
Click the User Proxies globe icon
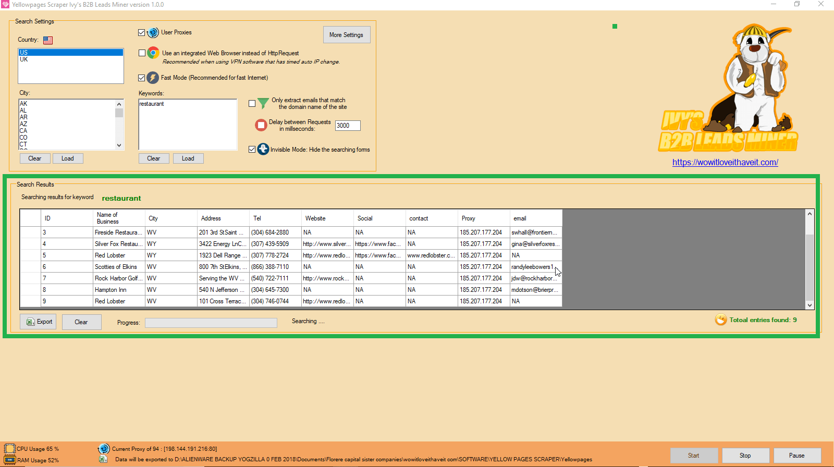[153, 32]
